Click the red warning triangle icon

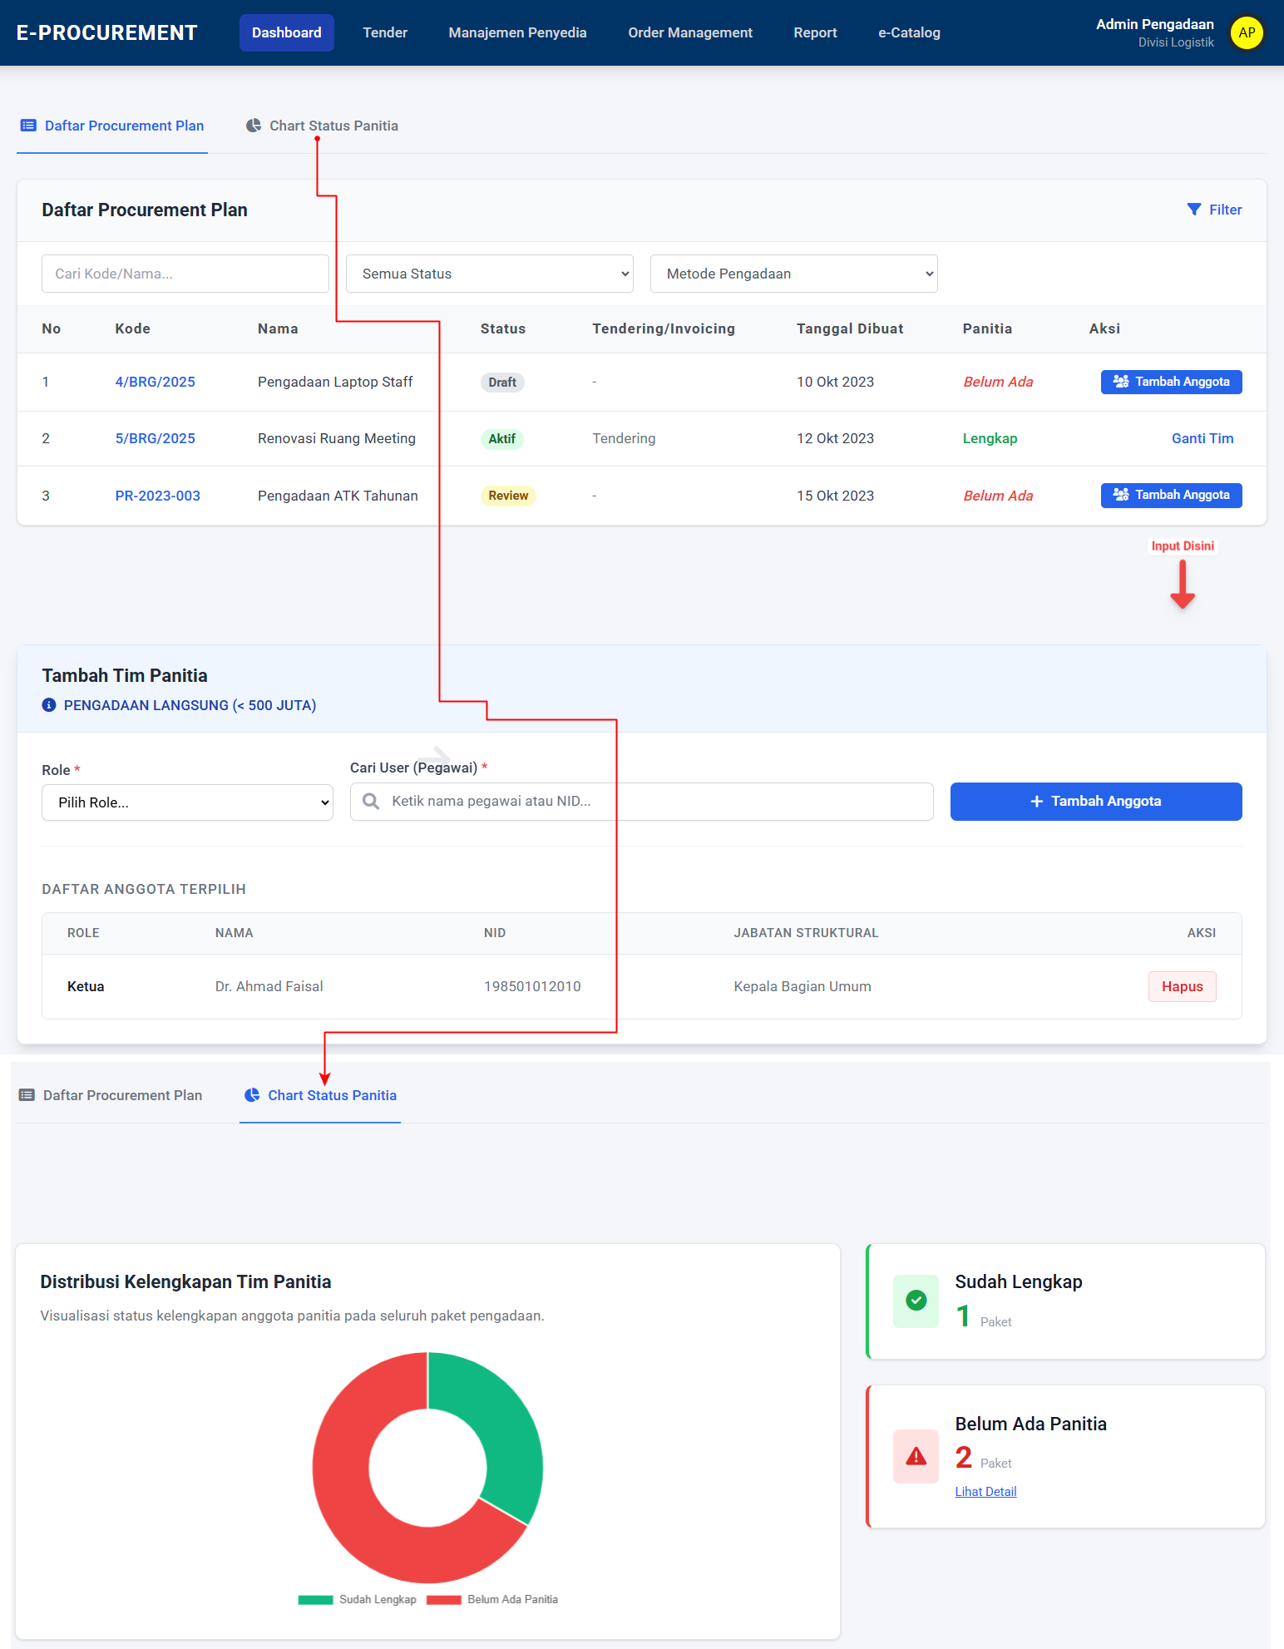(916, 1456)
